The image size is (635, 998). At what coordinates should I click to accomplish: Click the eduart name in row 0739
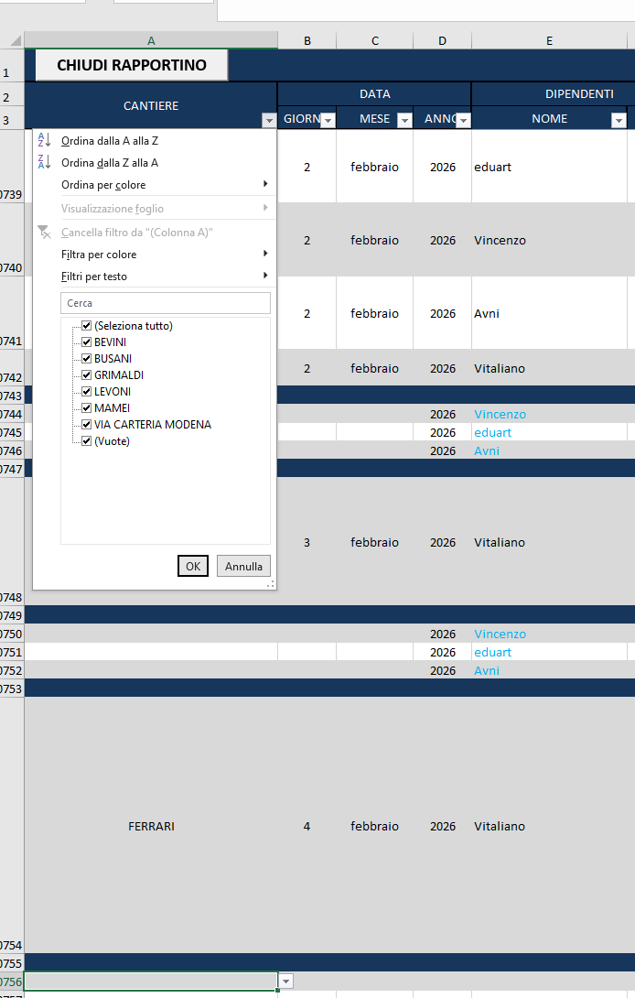coord(492,167)
